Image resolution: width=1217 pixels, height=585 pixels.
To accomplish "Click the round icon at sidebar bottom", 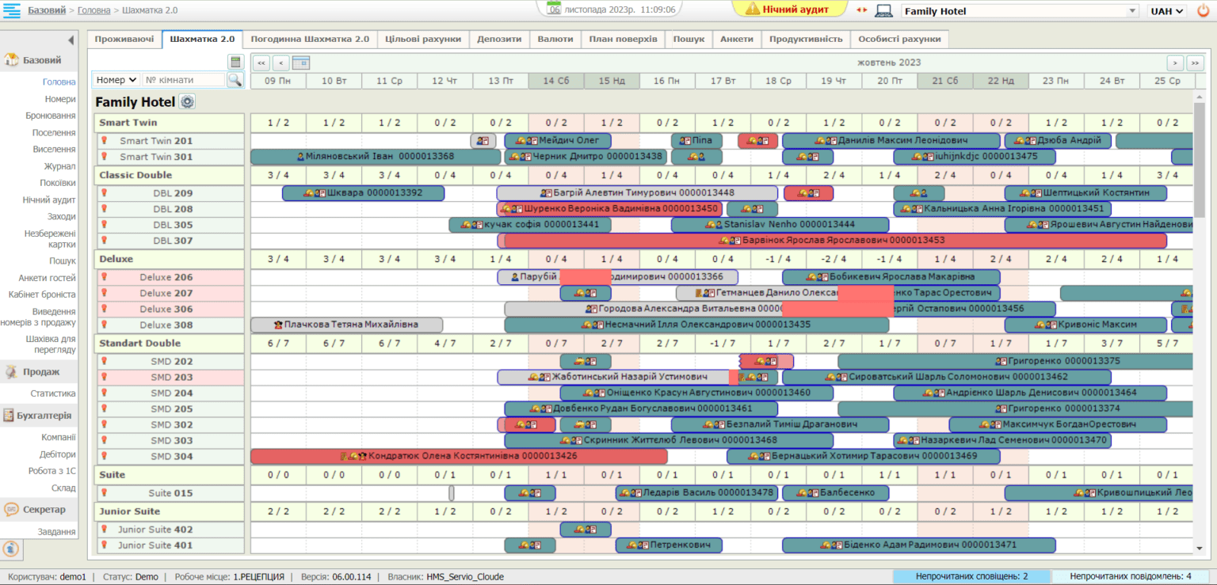I will point(12,548).
